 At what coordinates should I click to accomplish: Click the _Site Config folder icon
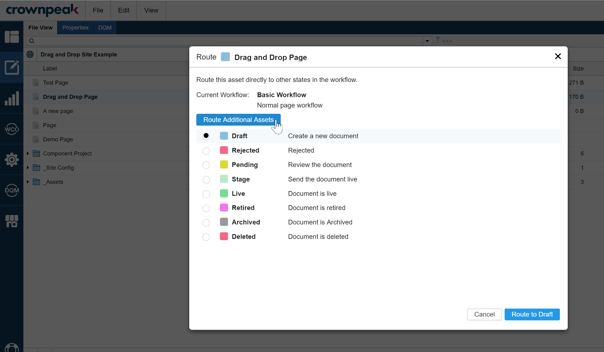[37, 168]
